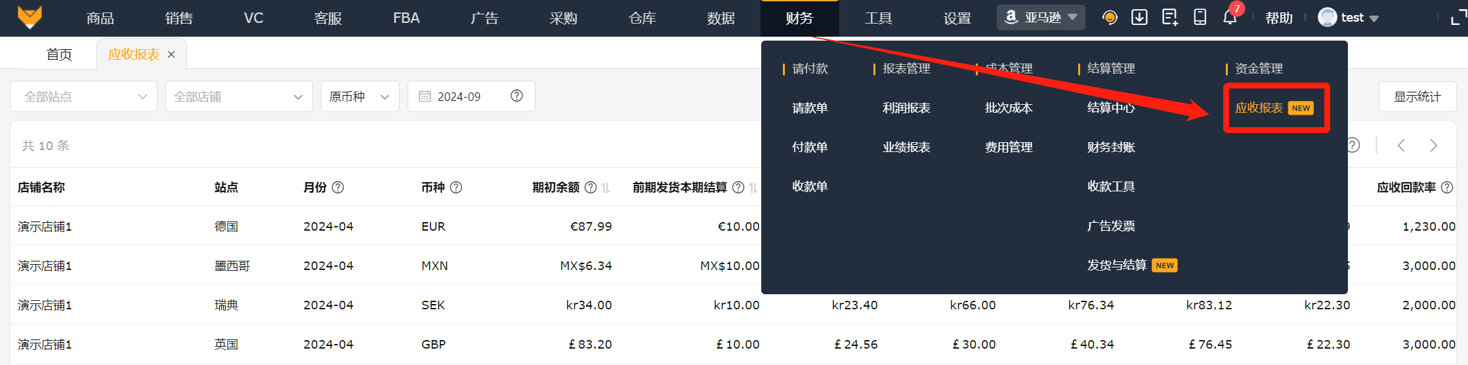Click the help icon beside 应收回款率
1468x365 pixels.
point(1447,187)
